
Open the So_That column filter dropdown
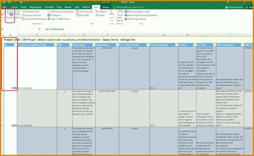tap(214, 45)
